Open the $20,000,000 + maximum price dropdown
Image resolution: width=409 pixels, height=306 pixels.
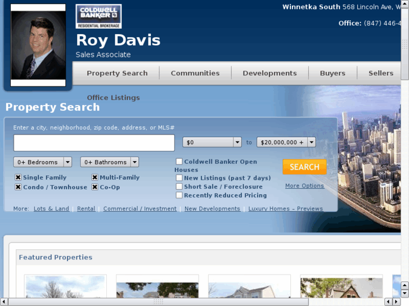[x=286, y=142]
